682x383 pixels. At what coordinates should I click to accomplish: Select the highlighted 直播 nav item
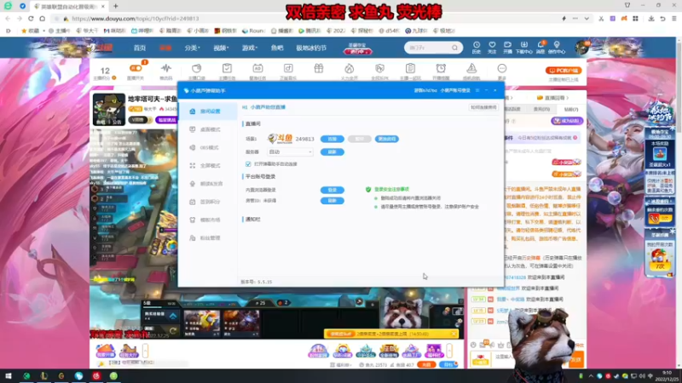tap(165, 48)
